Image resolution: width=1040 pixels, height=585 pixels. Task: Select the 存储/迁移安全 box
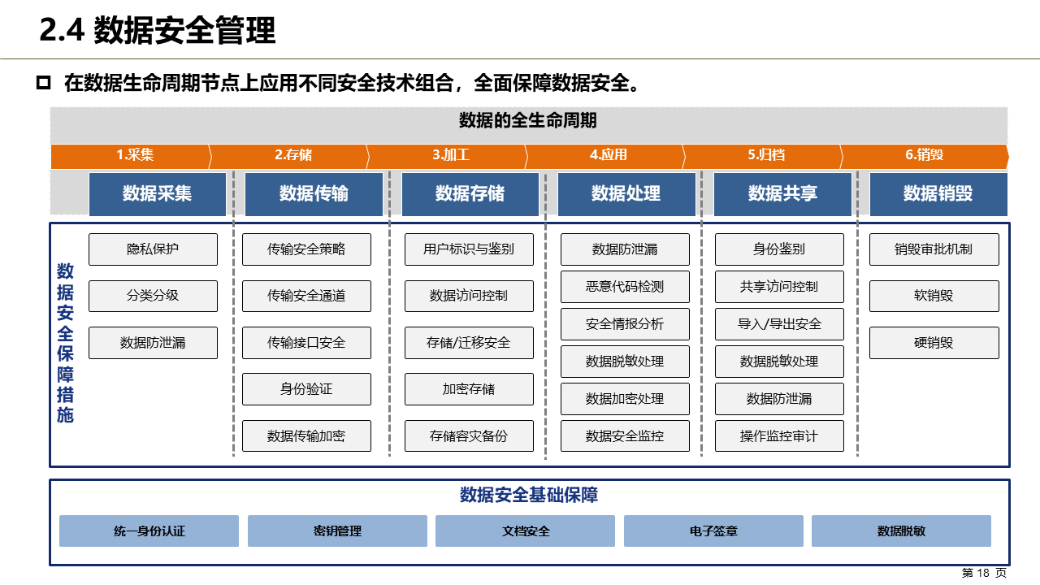click(x=469, y=343)
